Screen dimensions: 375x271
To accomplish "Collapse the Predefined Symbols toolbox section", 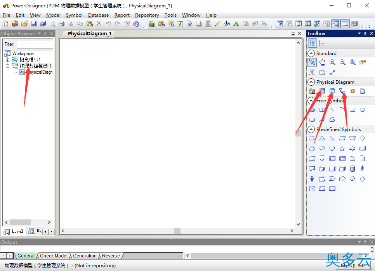I will [x=311, y=129].
